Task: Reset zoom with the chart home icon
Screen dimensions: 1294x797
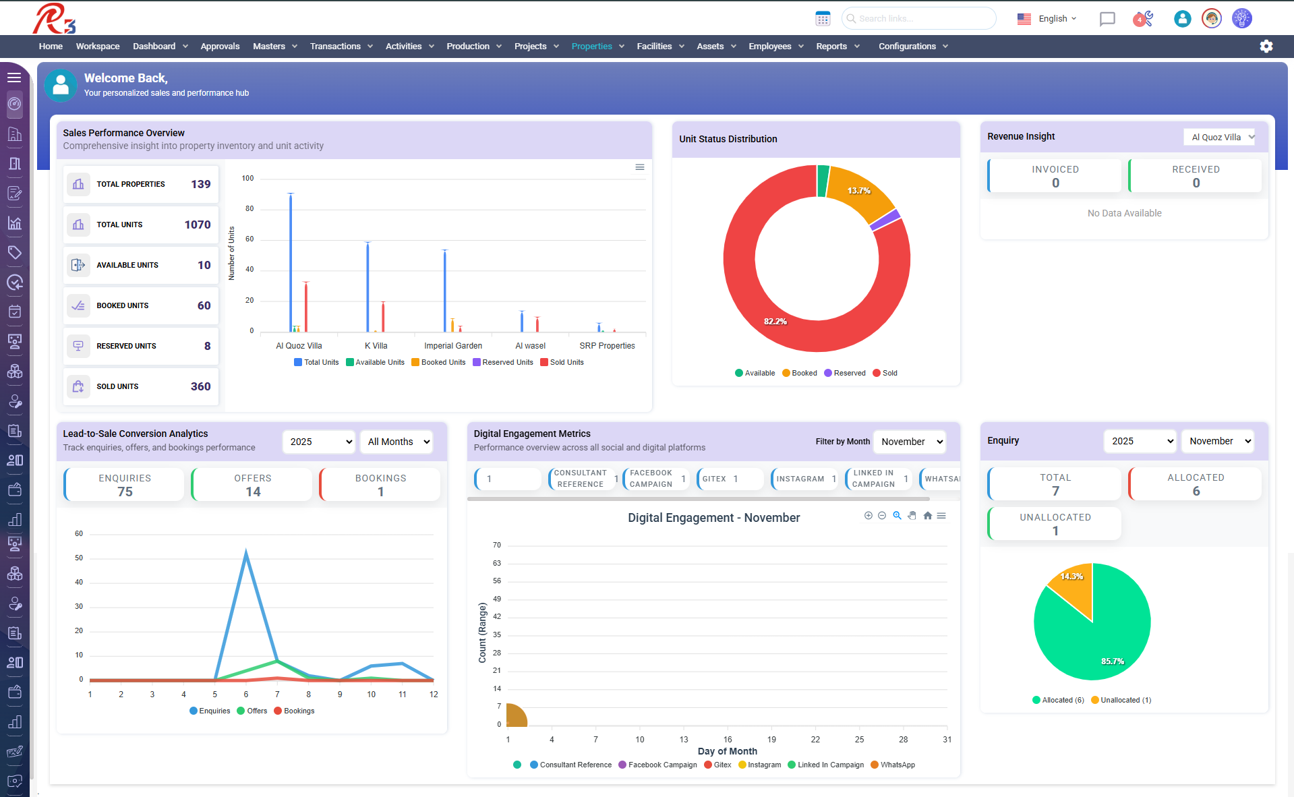Action: 927,516
